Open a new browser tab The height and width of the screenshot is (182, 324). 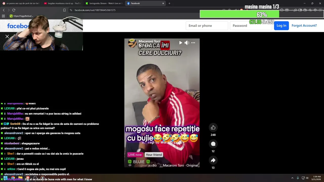(x=169, y=3)
